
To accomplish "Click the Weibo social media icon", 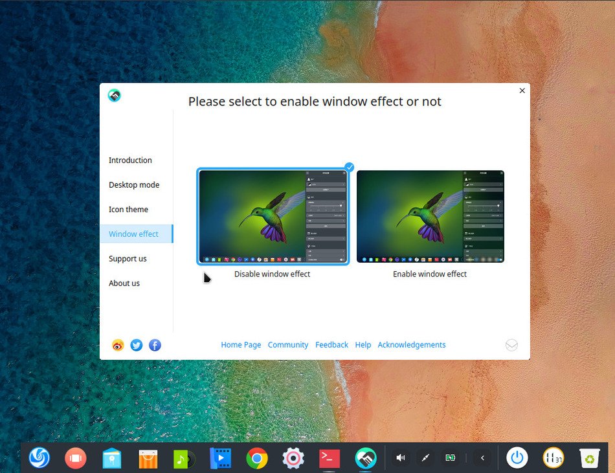I will click(x=117, y=345).
